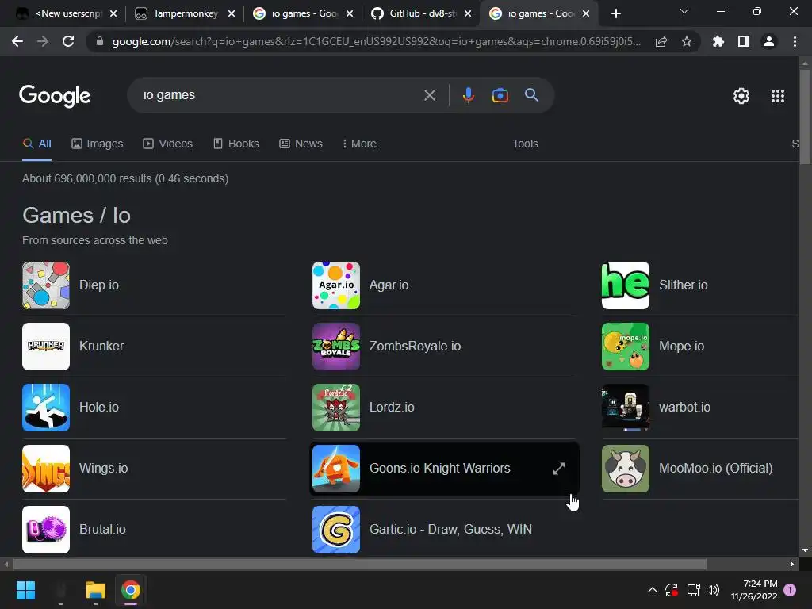Image resolution: width=812 pixels, height=609 pixels.
Task: Show hidden system tray icons
Action: [x=653, y=590]
